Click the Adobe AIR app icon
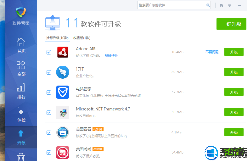This screenshot has height=161, width=247. pyautogui.click(x=63, y=52)
